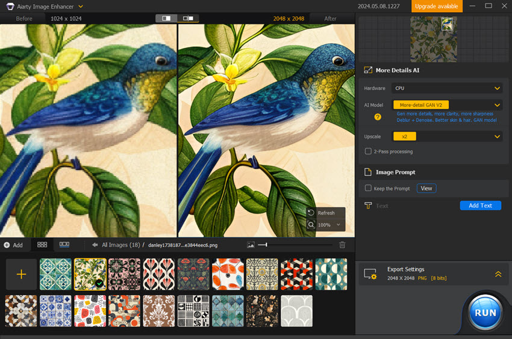
Task: Click the Export Settings gear monitor icon
Action: (x=370, y=274)
